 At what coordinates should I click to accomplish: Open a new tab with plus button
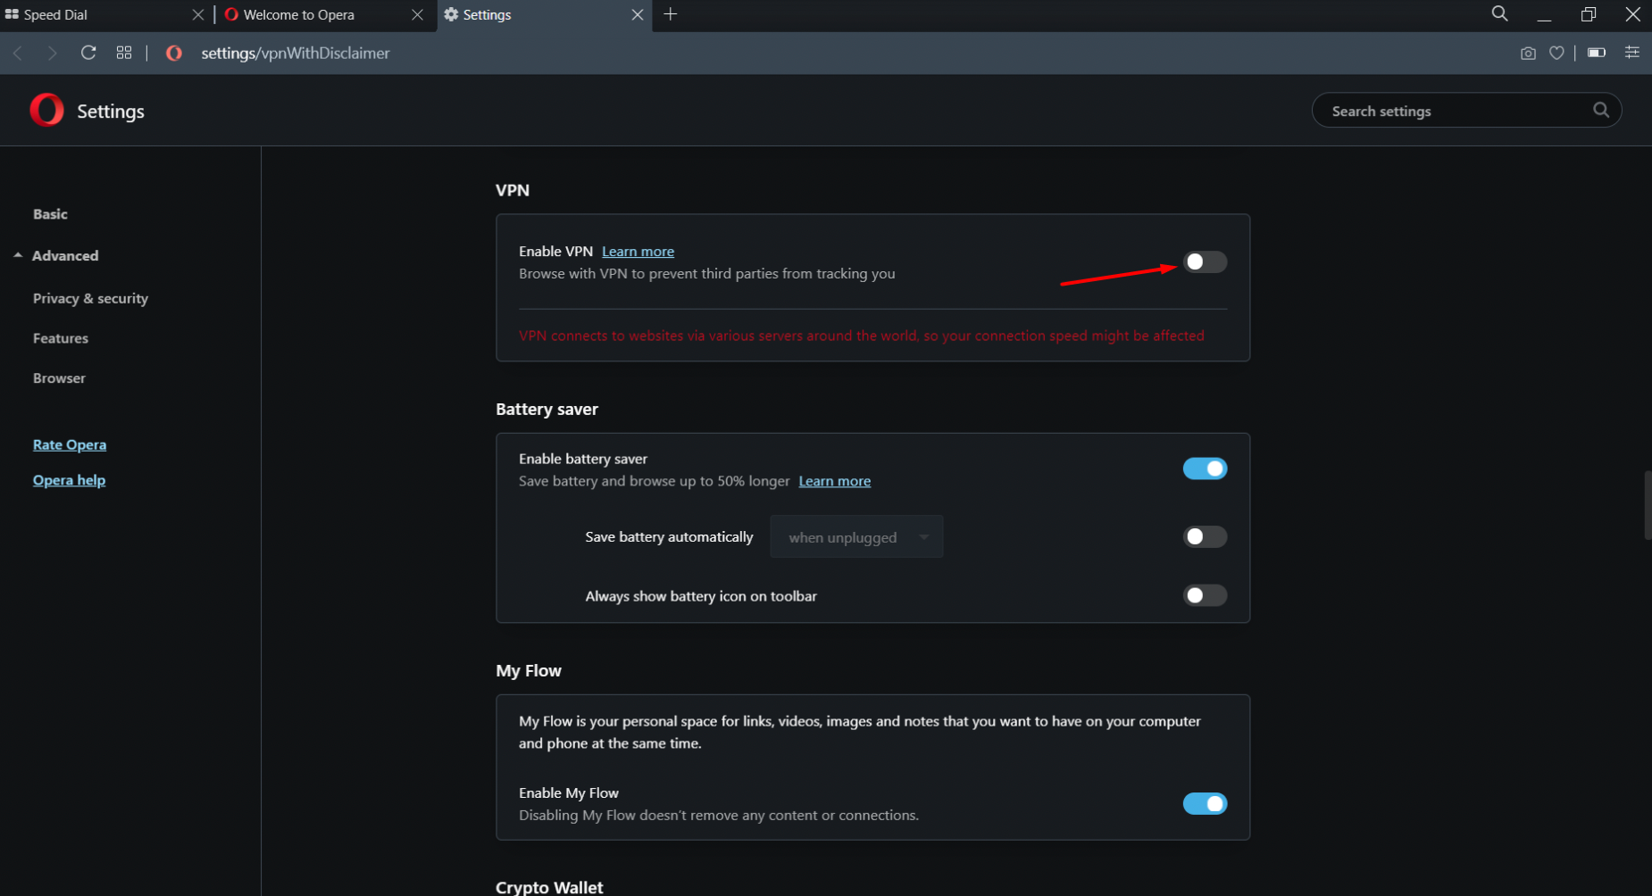[x=671, y=14]
